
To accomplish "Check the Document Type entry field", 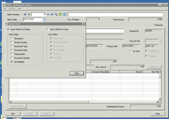I will coord(12,46).
